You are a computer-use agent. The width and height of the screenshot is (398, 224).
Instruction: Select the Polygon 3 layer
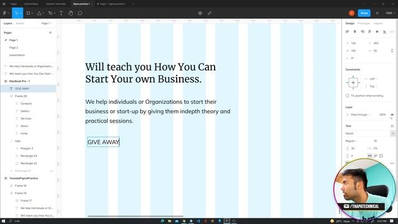pos(27,148)
